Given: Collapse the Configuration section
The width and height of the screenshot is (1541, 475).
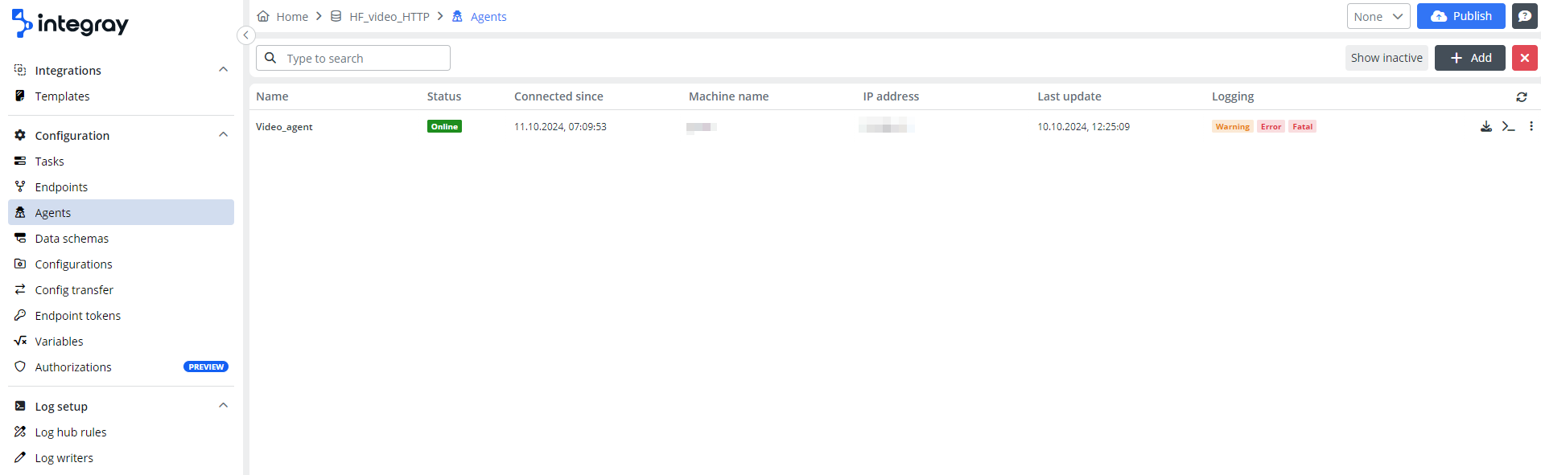Looking at the screenshot, I should point(223,135).
